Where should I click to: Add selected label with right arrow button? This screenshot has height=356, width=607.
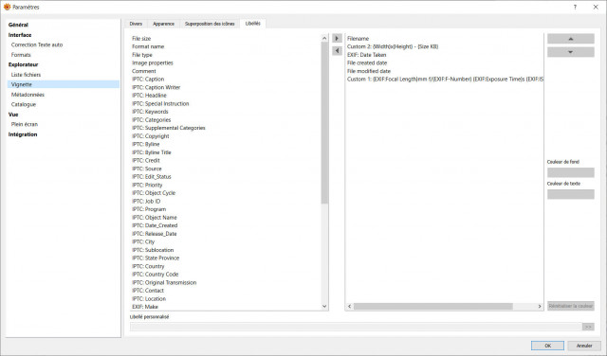337,38
